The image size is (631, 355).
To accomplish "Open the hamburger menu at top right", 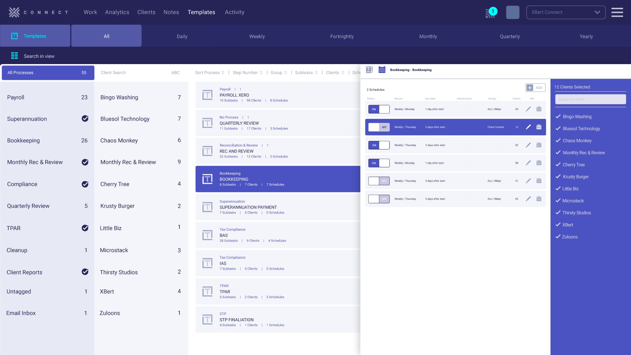I will (617, 12).
